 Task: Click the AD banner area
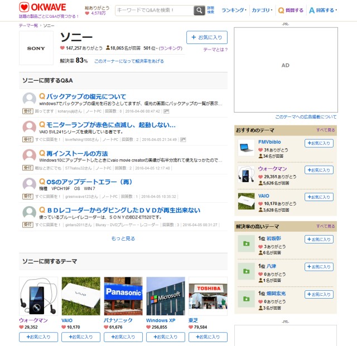[286, 70]
